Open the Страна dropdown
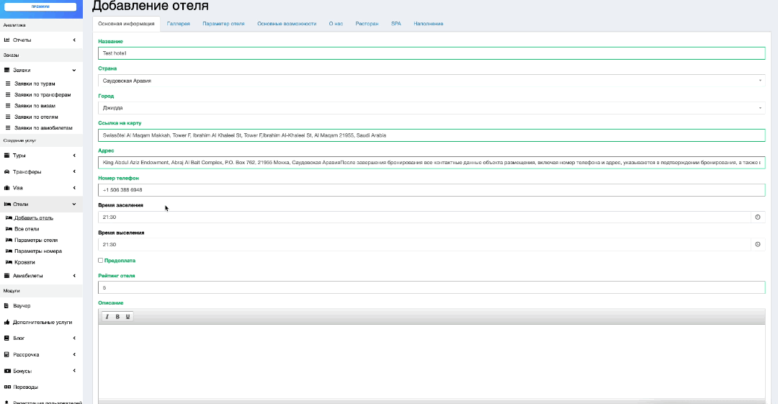The height and width of the screenshot is (404, 778). (x=431, y=81)
